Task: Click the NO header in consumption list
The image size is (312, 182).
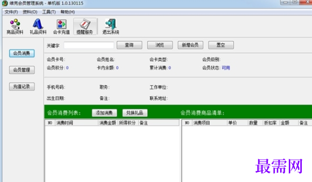Action: click(x=50, y=123)
